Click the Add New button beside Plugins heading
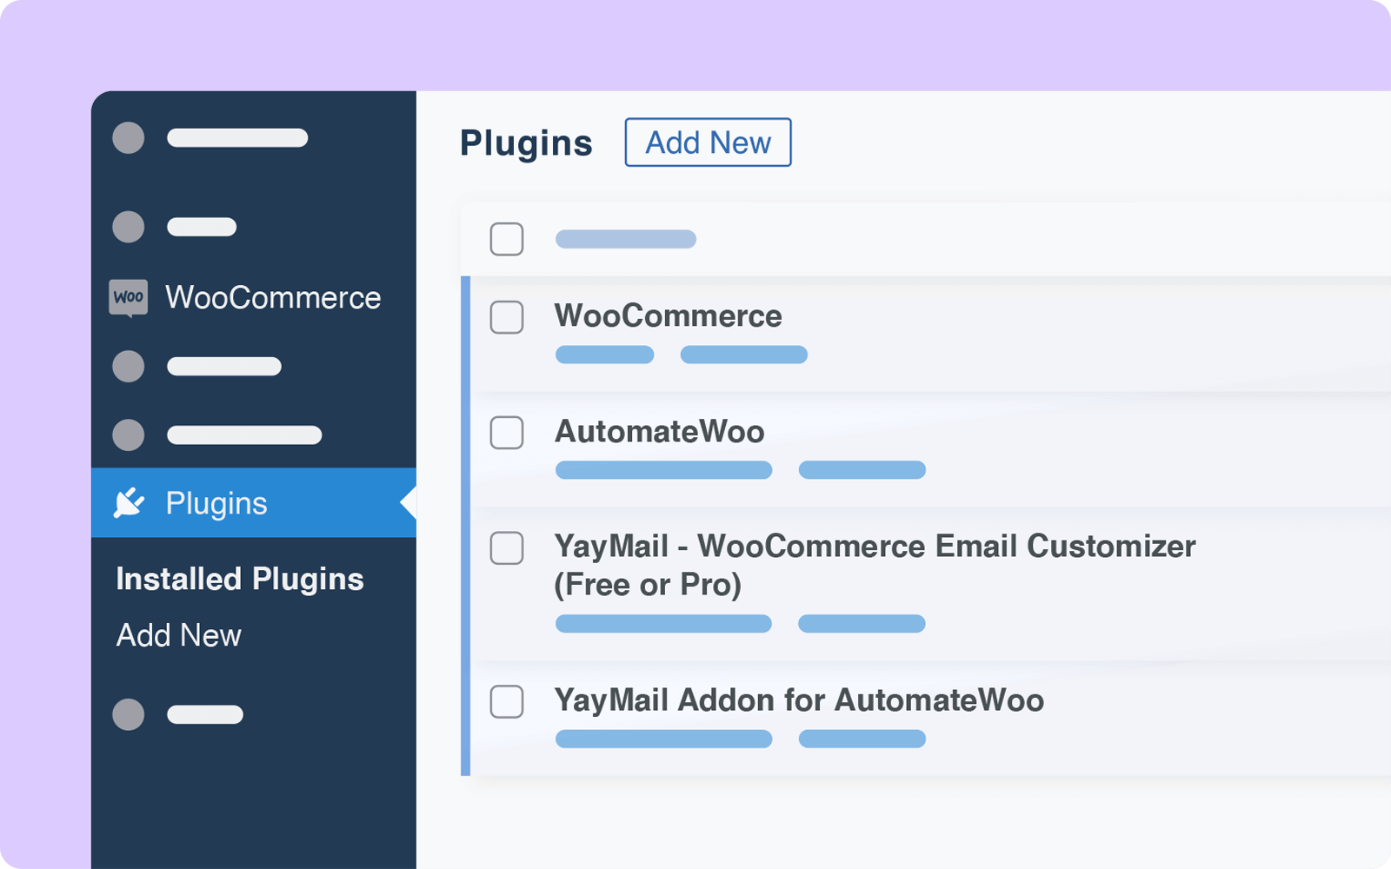This screenshot has width=1391, height=869. click(x=707, y=142)
